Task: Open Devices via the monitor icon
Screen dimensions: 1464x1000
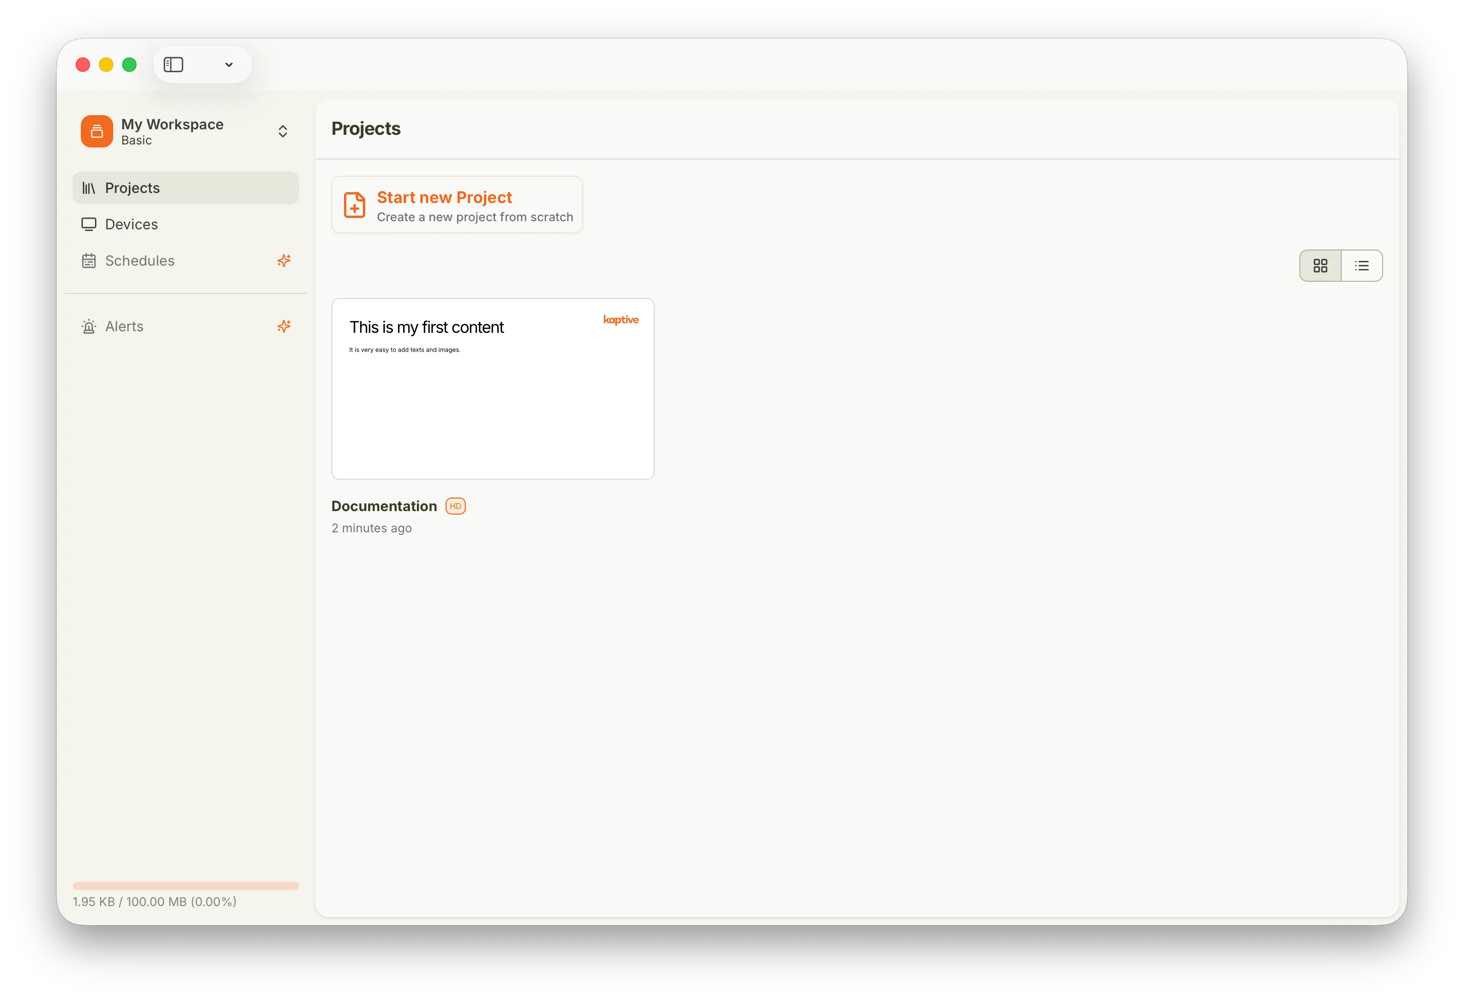Action: click(x=89, y=224)
